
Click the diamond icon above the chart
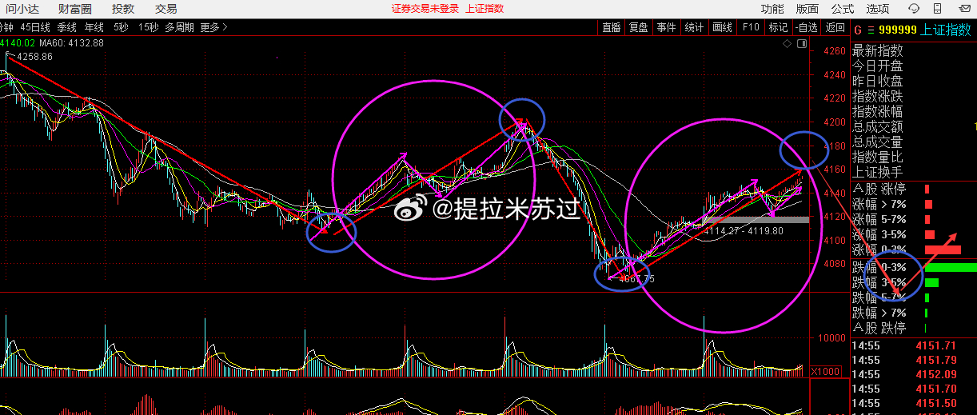point(786,45)
